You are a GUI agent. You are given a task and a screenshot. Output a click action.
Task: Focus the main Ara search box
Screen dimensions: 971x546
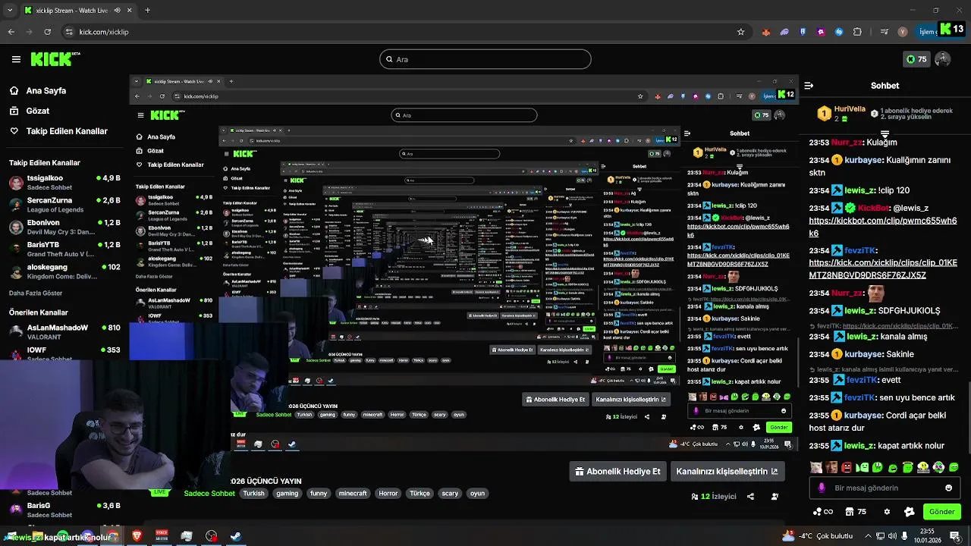coord(485,59)
